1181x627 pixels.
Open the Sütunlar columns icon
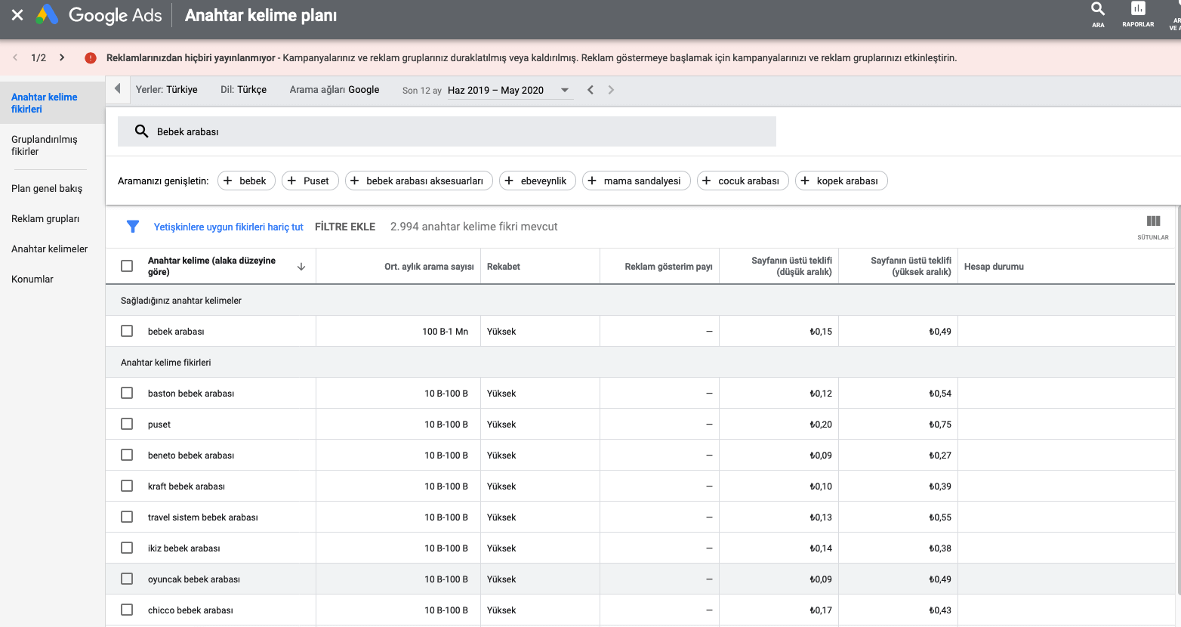(1153, 222)
